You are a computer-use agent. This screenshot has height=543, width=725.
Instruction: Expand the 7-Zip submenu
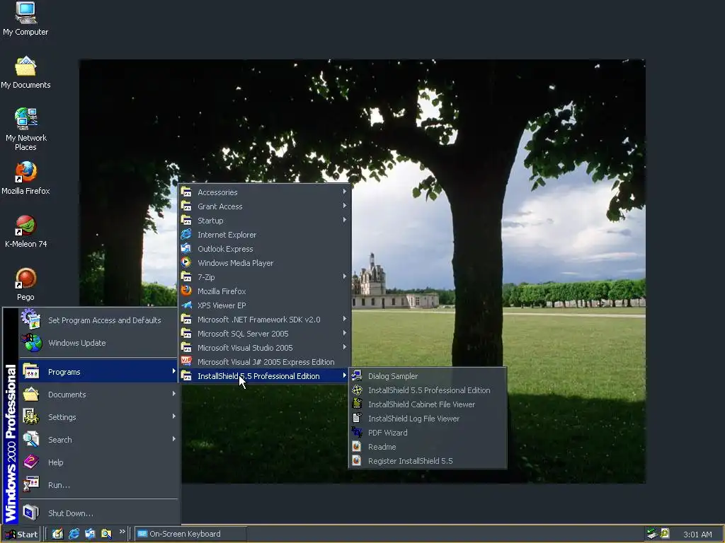point(265,277)
